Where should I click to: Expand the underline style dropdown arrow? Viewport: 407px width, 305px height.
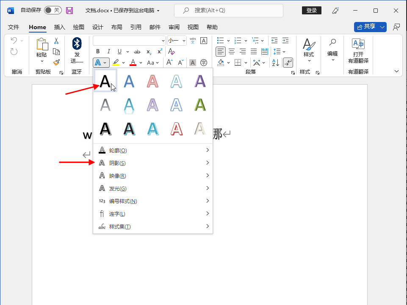point(128,52)
